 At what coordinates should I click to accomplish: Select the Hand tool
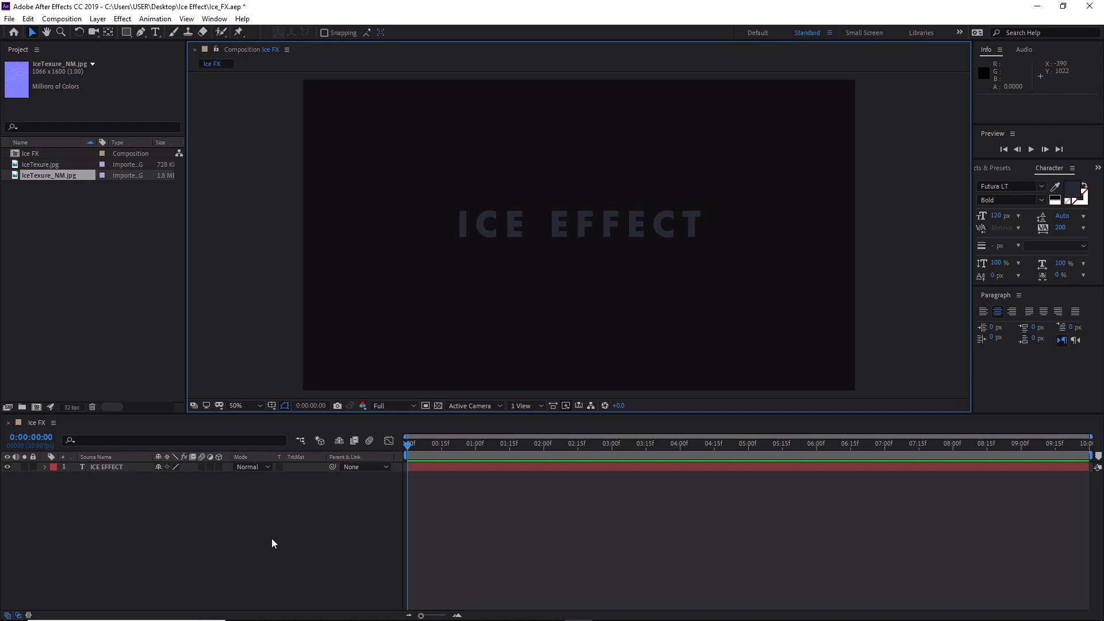(46, 32)
